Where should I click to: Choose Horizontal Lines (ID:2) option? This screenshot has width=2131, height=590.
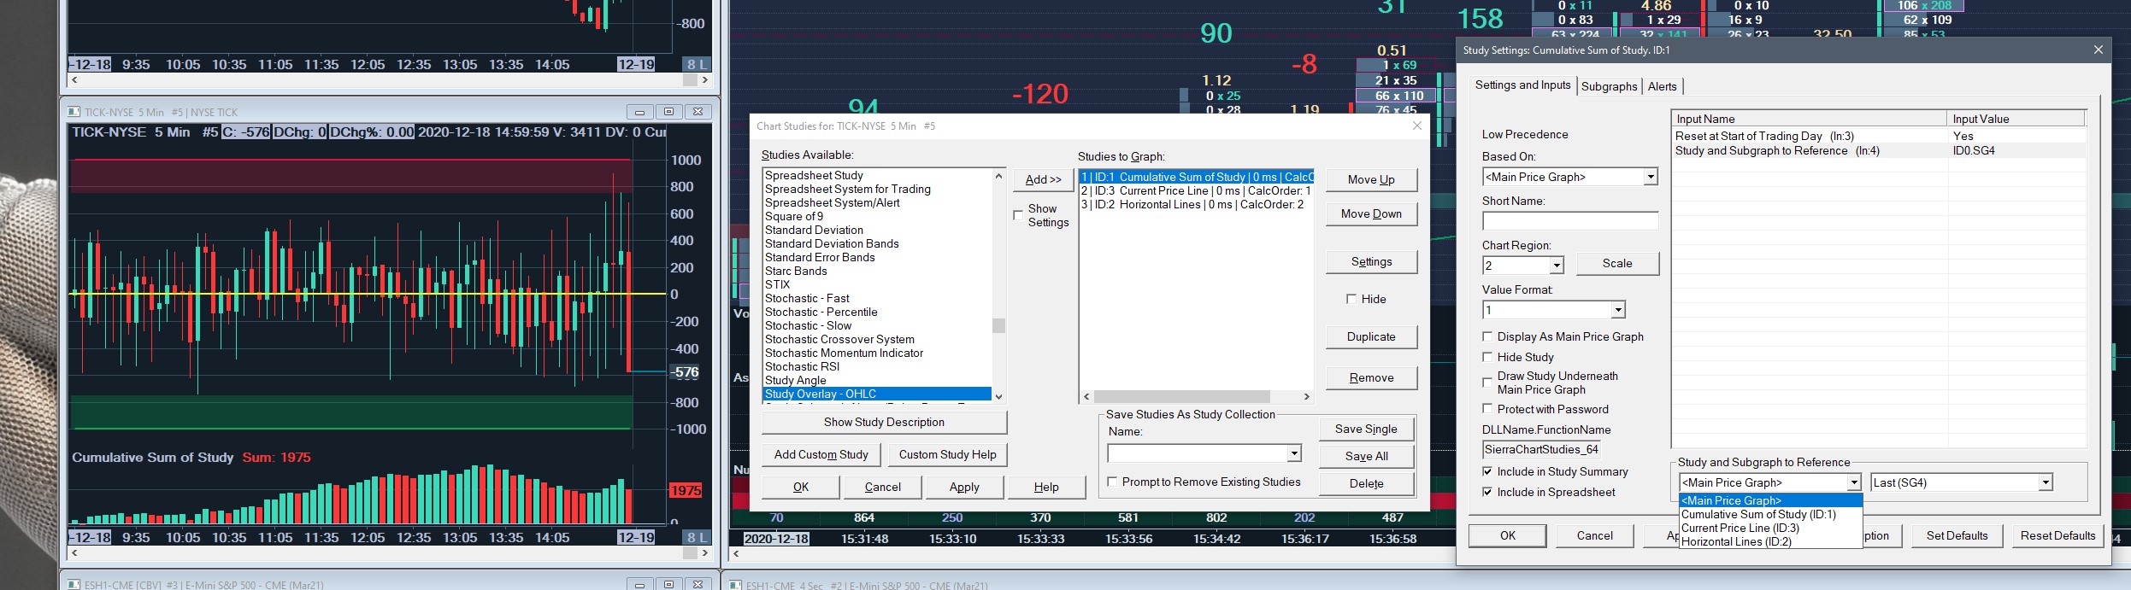point(1770,541)
